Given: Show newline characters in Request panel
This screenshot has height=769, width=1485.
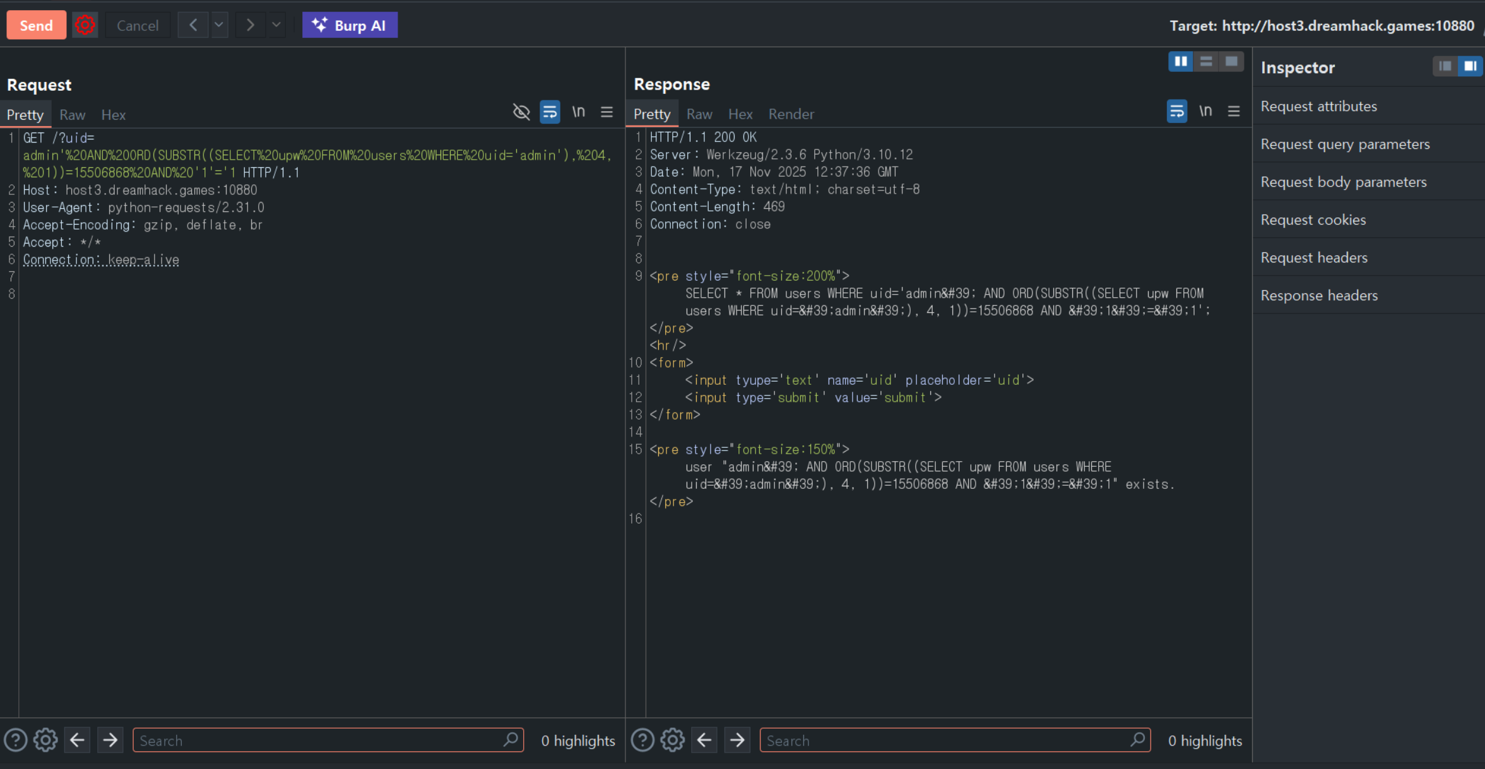Looking at the screenshot, I should (578, 112).
